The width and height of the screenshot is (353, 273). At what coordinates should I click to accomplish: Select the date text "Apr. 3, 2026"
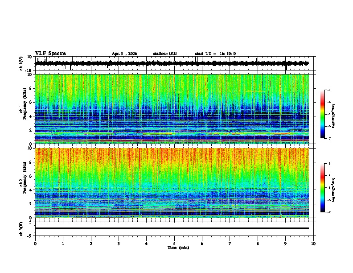click(x=124, y=54)
